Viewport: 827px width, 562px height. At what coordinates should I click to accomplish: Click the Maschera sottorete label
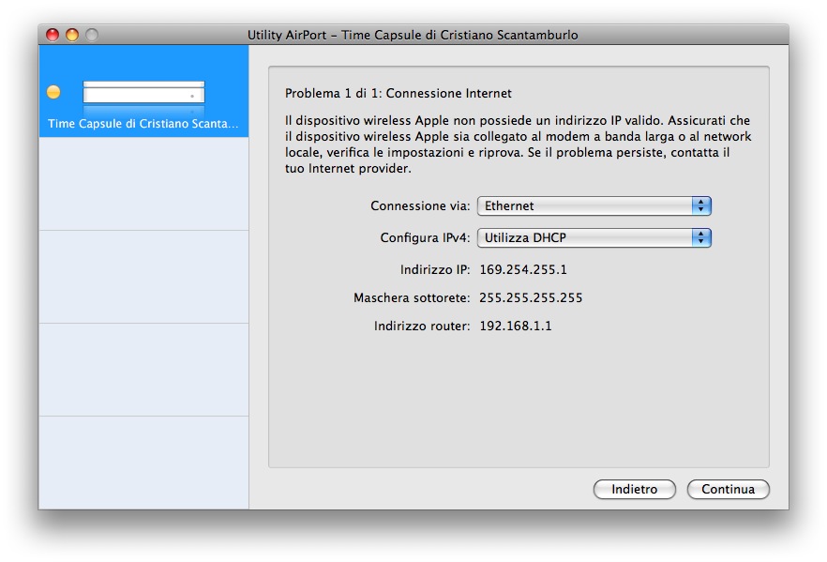point(412,297)
